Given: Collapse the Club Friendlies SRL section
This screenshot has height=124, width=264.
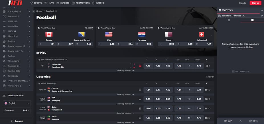Looking at the screenshot, I should (x=206, y=60).
